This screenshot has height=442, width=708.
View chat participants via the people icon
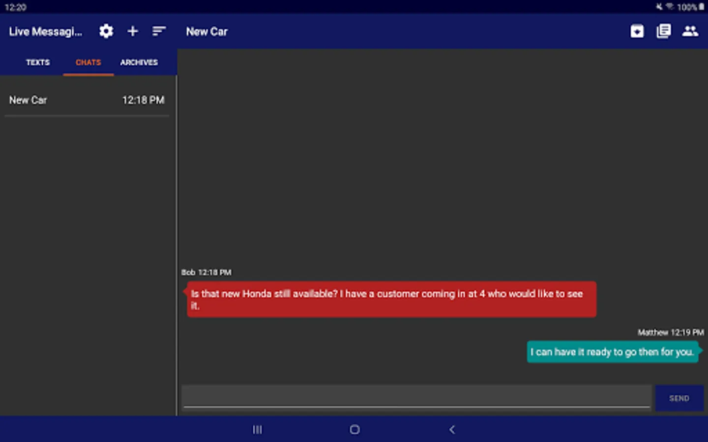690,31
